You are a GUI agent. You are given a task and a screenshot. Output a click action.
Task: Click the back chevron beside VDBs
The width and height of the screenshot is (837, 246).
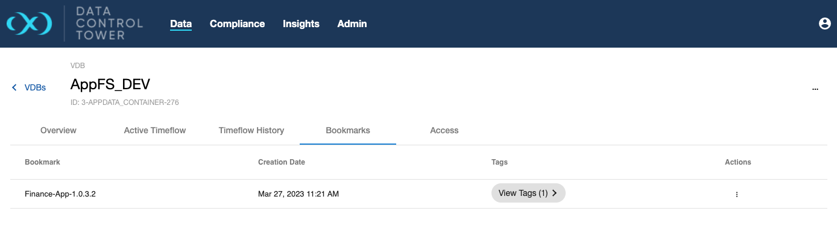14,87
